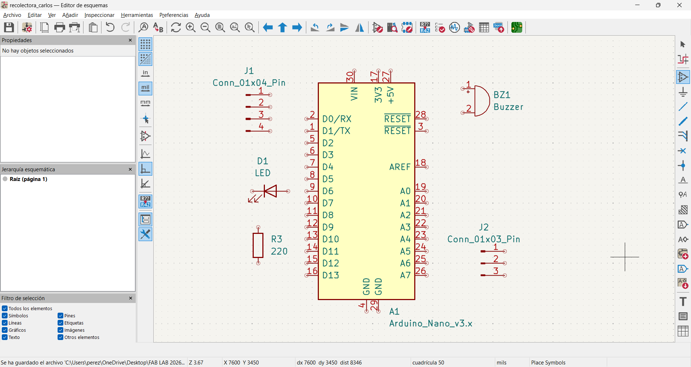This screenshot has height=367, width=691.
Task: Toggle the 'Texto' selection filter
Action: [5, 337]
